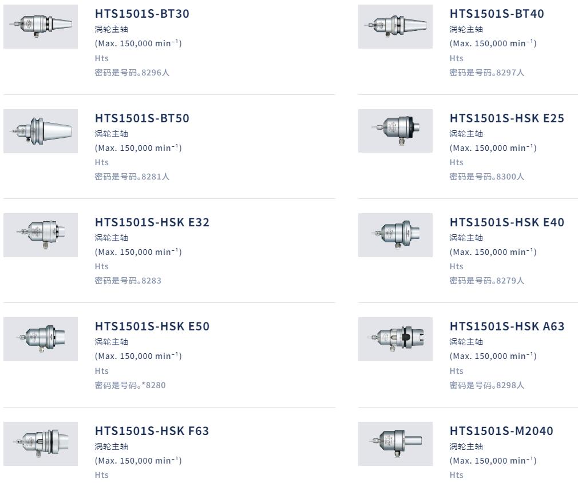Click the HTS1501S-BT30 product thumbnail image
The height and width of the screenshot is (483, 578).
(x=41, y=27)
